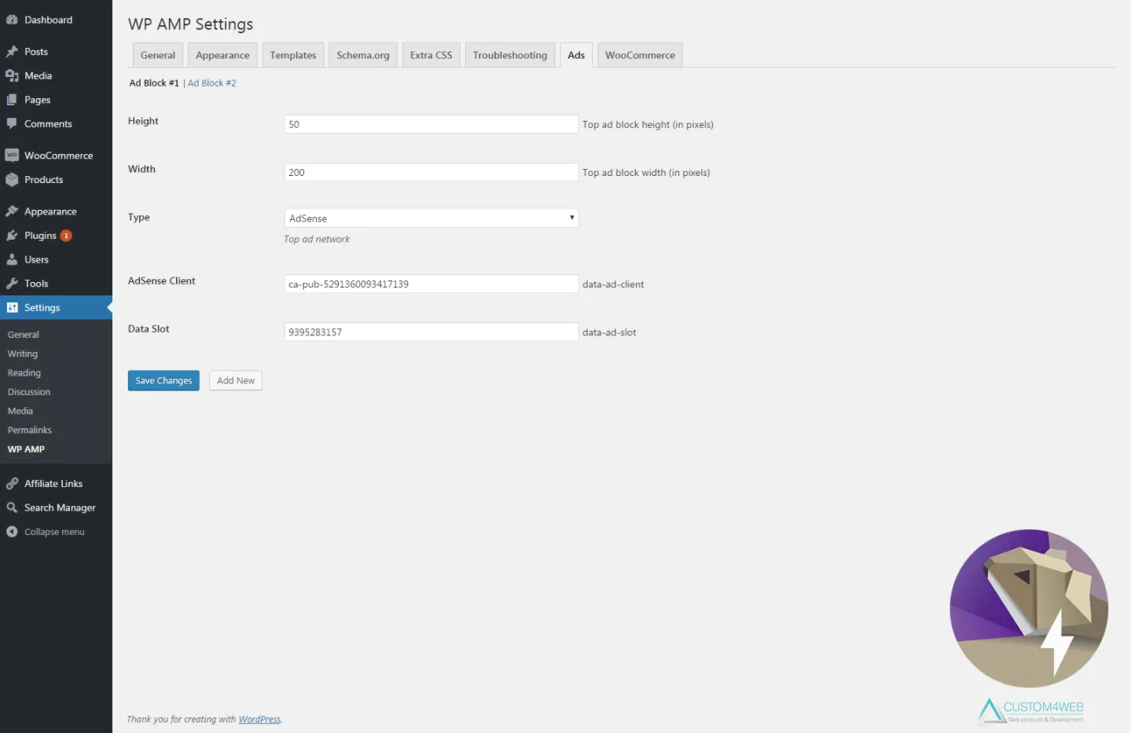Open Ad Block #2 settings
Screen dimensions: 1131x733
click(211, 82)
